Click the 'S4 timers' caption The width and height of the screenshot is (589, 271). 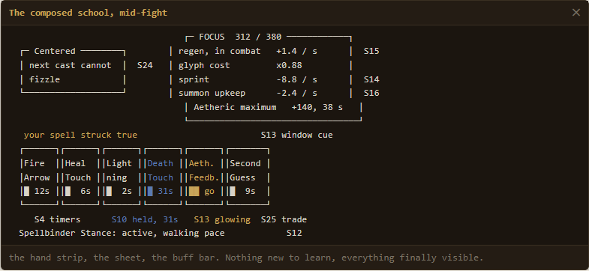coord(57,219)
